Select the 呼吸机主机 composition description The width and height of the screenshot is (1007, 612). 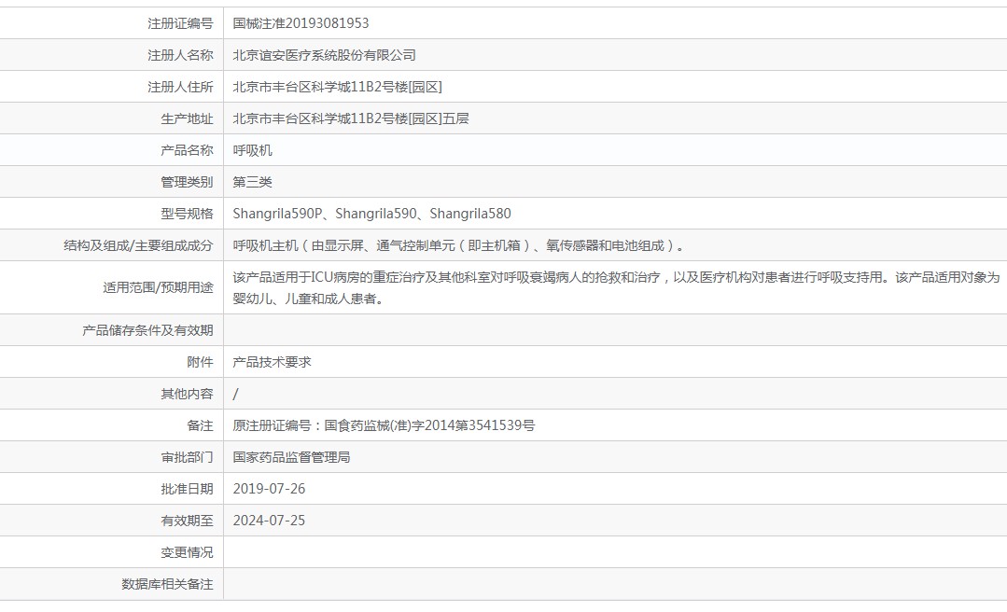click(x=460, y=245)
